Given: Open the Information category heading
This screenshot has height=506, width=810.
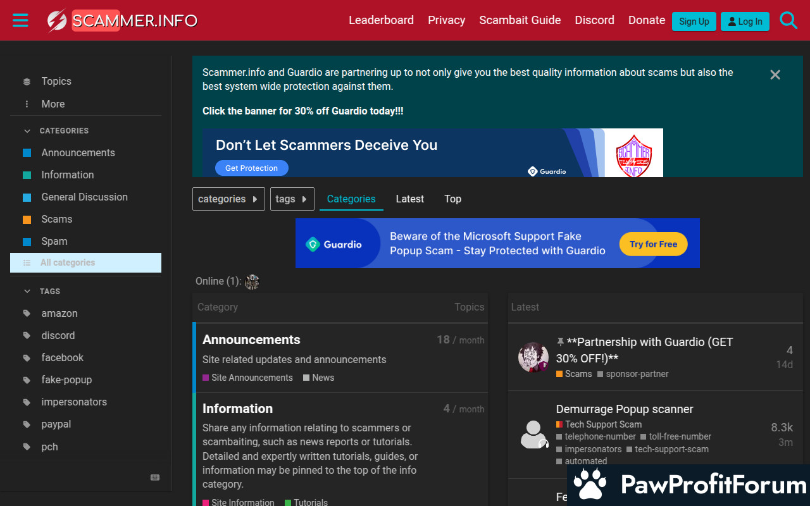Looking at the screenshot, I should click(x=237, y=409).
